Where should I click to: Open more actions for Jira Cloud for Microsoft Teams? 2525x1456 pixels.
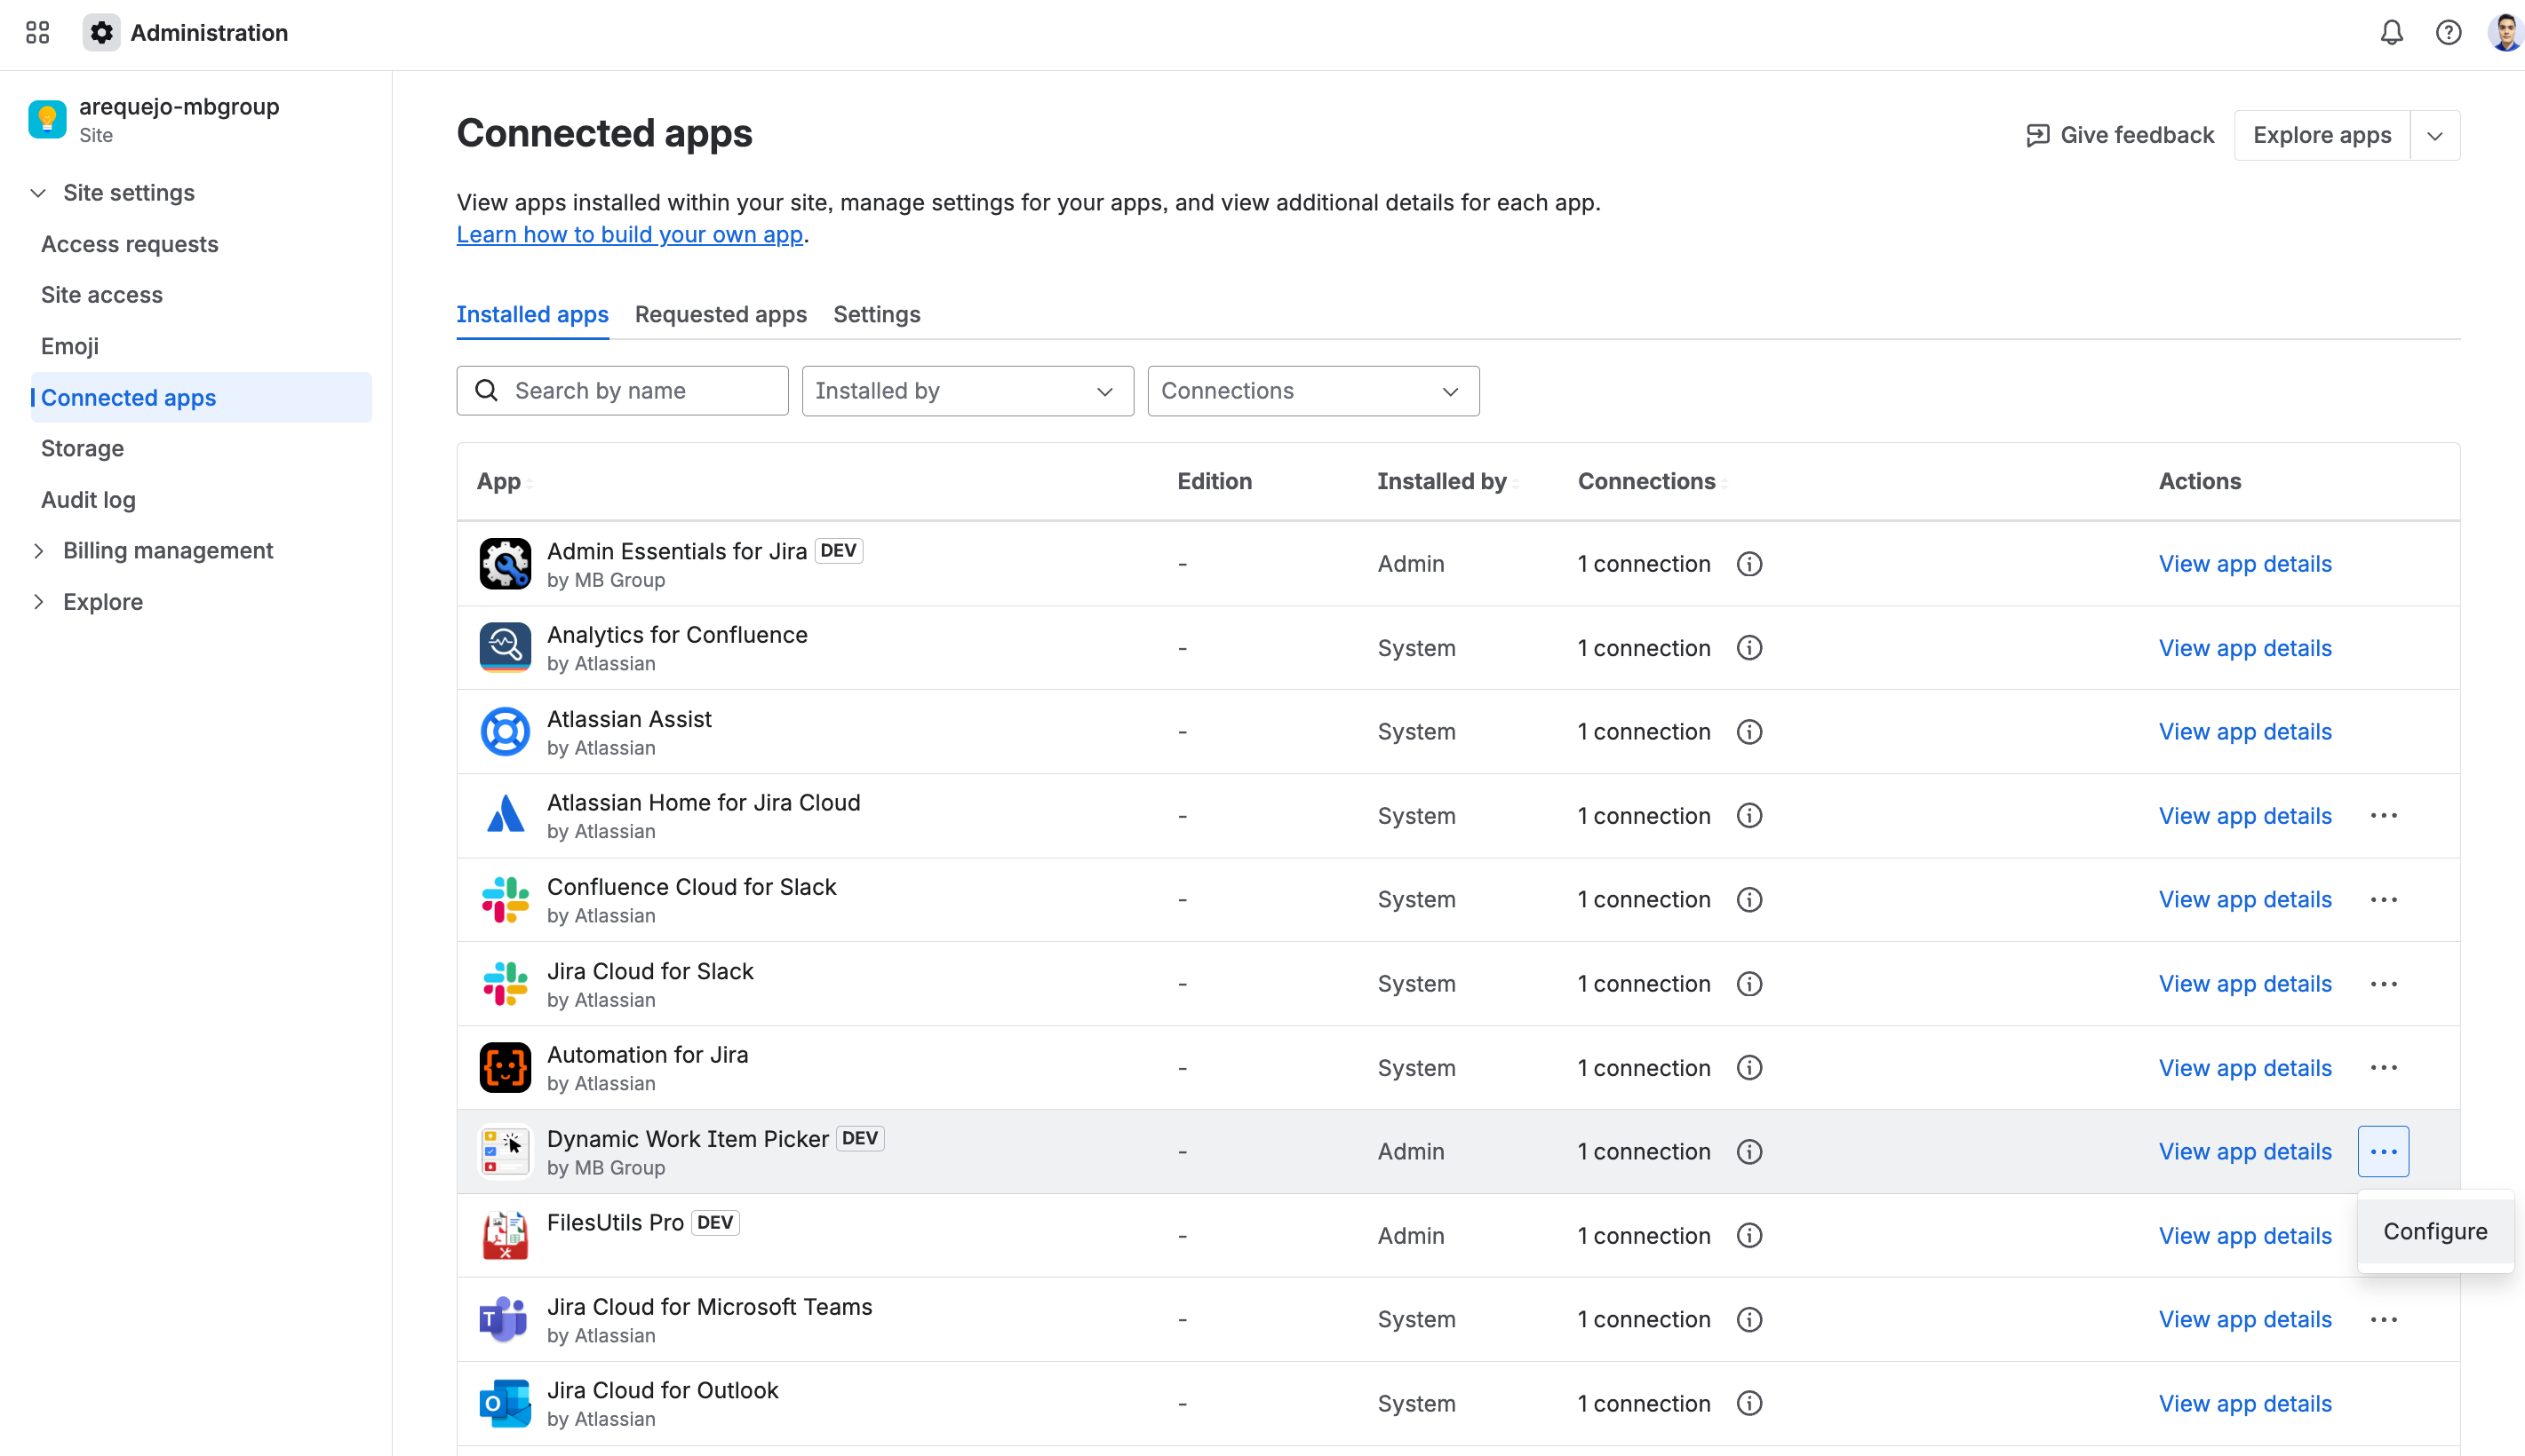2383,1320
